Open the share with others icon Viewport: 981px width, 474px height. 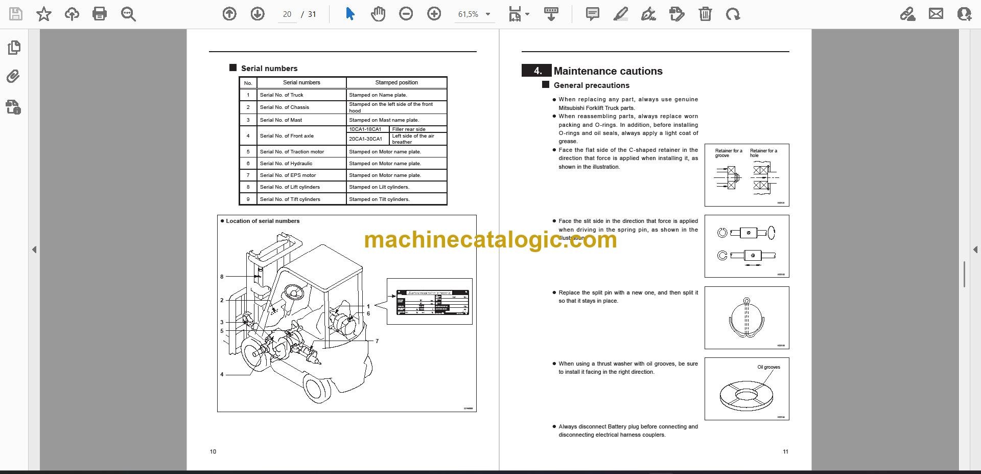tap(964, 14)
